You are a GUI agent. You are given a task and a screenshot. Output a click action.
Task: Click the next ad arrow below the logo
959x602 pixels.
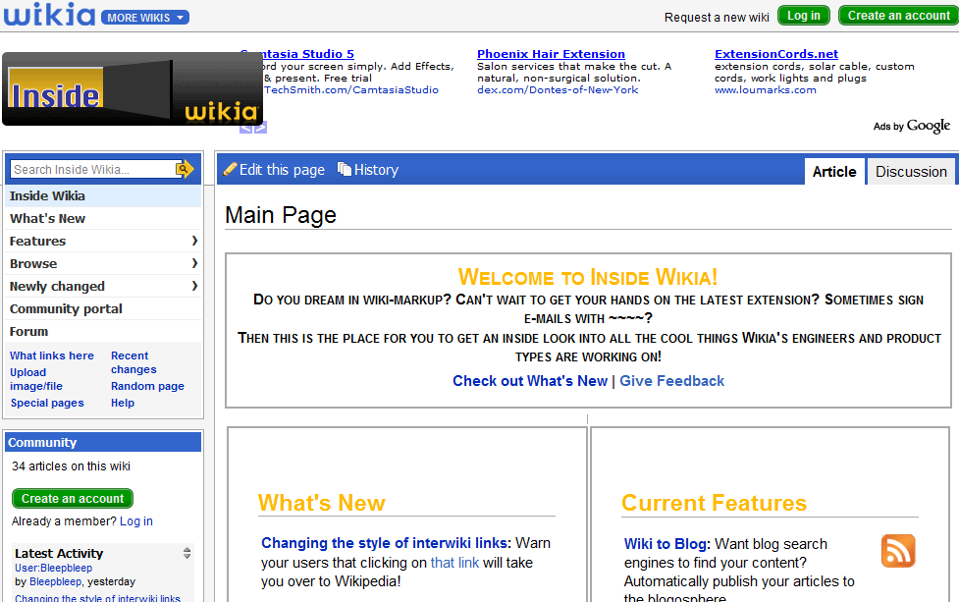[260, 128]
